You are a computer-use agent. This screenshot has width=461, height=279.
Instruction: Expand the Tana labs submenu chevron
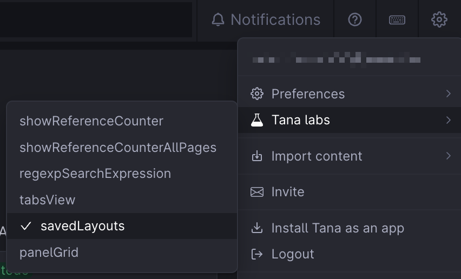pos(449,120)
